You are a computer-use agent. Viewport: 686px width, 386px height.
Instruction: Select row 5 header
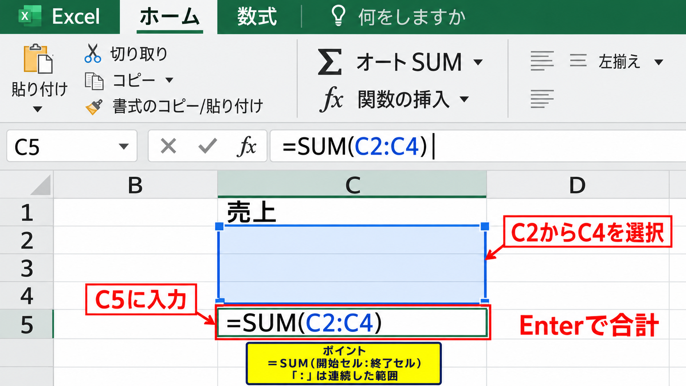coord(27,324)
